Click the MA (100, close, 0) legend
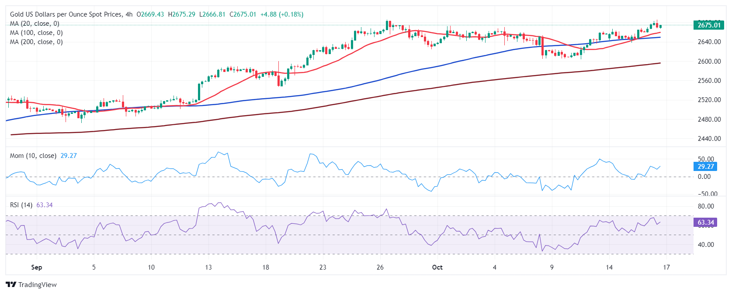The image size is (732, 294). pyautogui.click(x=36, y=33)
